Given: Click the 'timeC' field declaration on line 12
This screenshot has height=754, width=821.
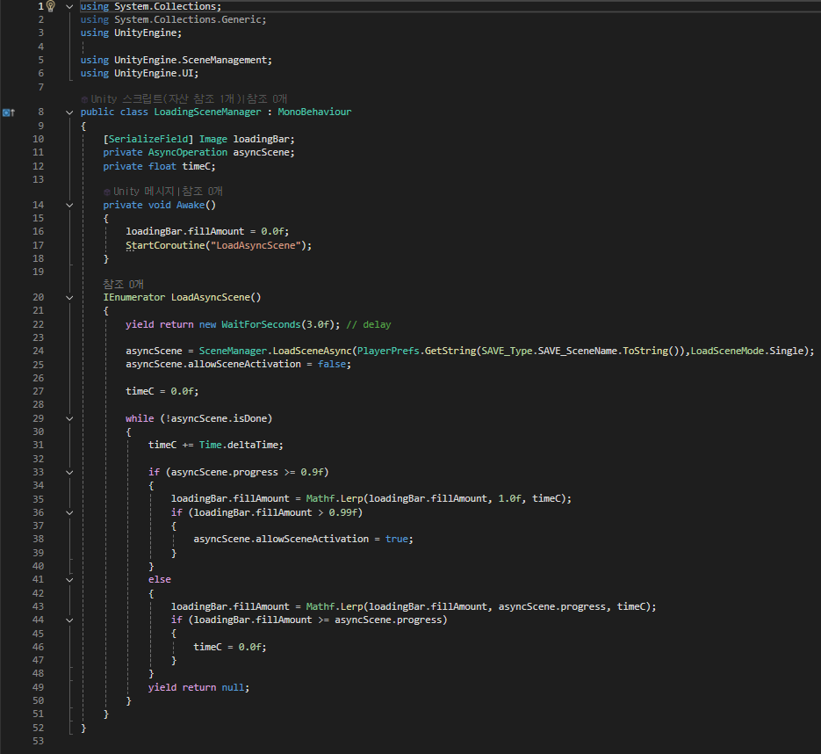Looking at the screenshot, I should pyautogui.click(x=197, y=167).
